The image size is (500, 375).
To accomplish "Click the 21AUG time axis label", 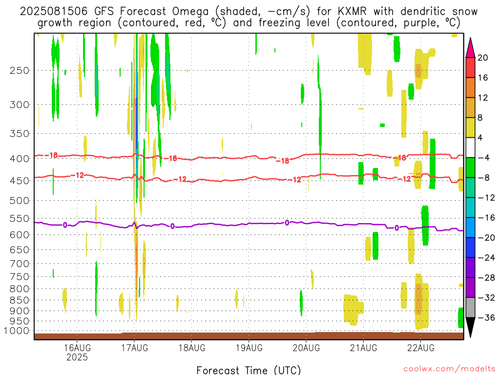I will point(363,348).
